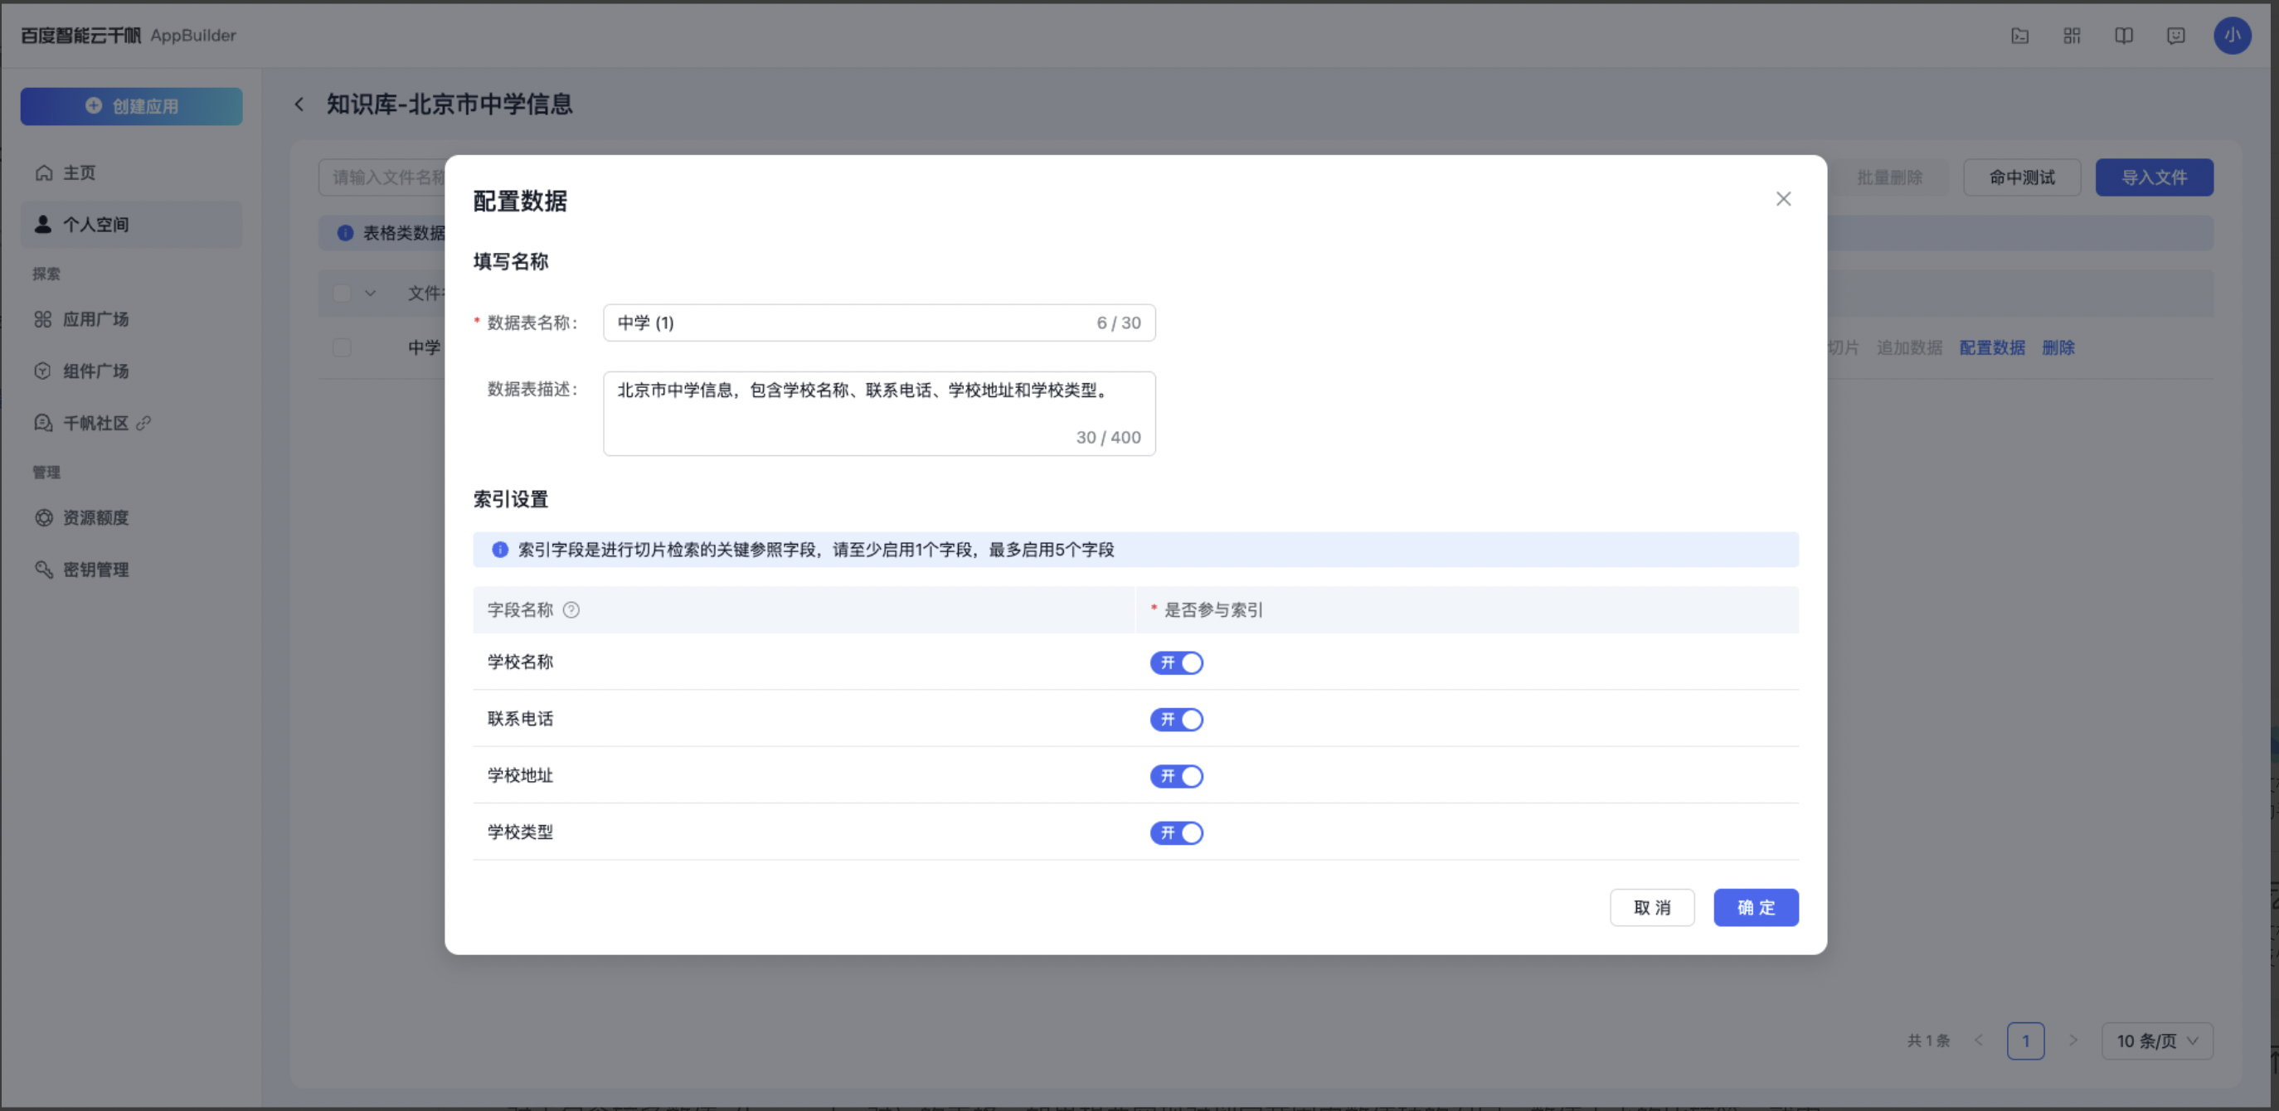Click the 取消 cancel button
Image resolution: width=2279 pixels, height=1111 pixels.
tap(1652, 908)
